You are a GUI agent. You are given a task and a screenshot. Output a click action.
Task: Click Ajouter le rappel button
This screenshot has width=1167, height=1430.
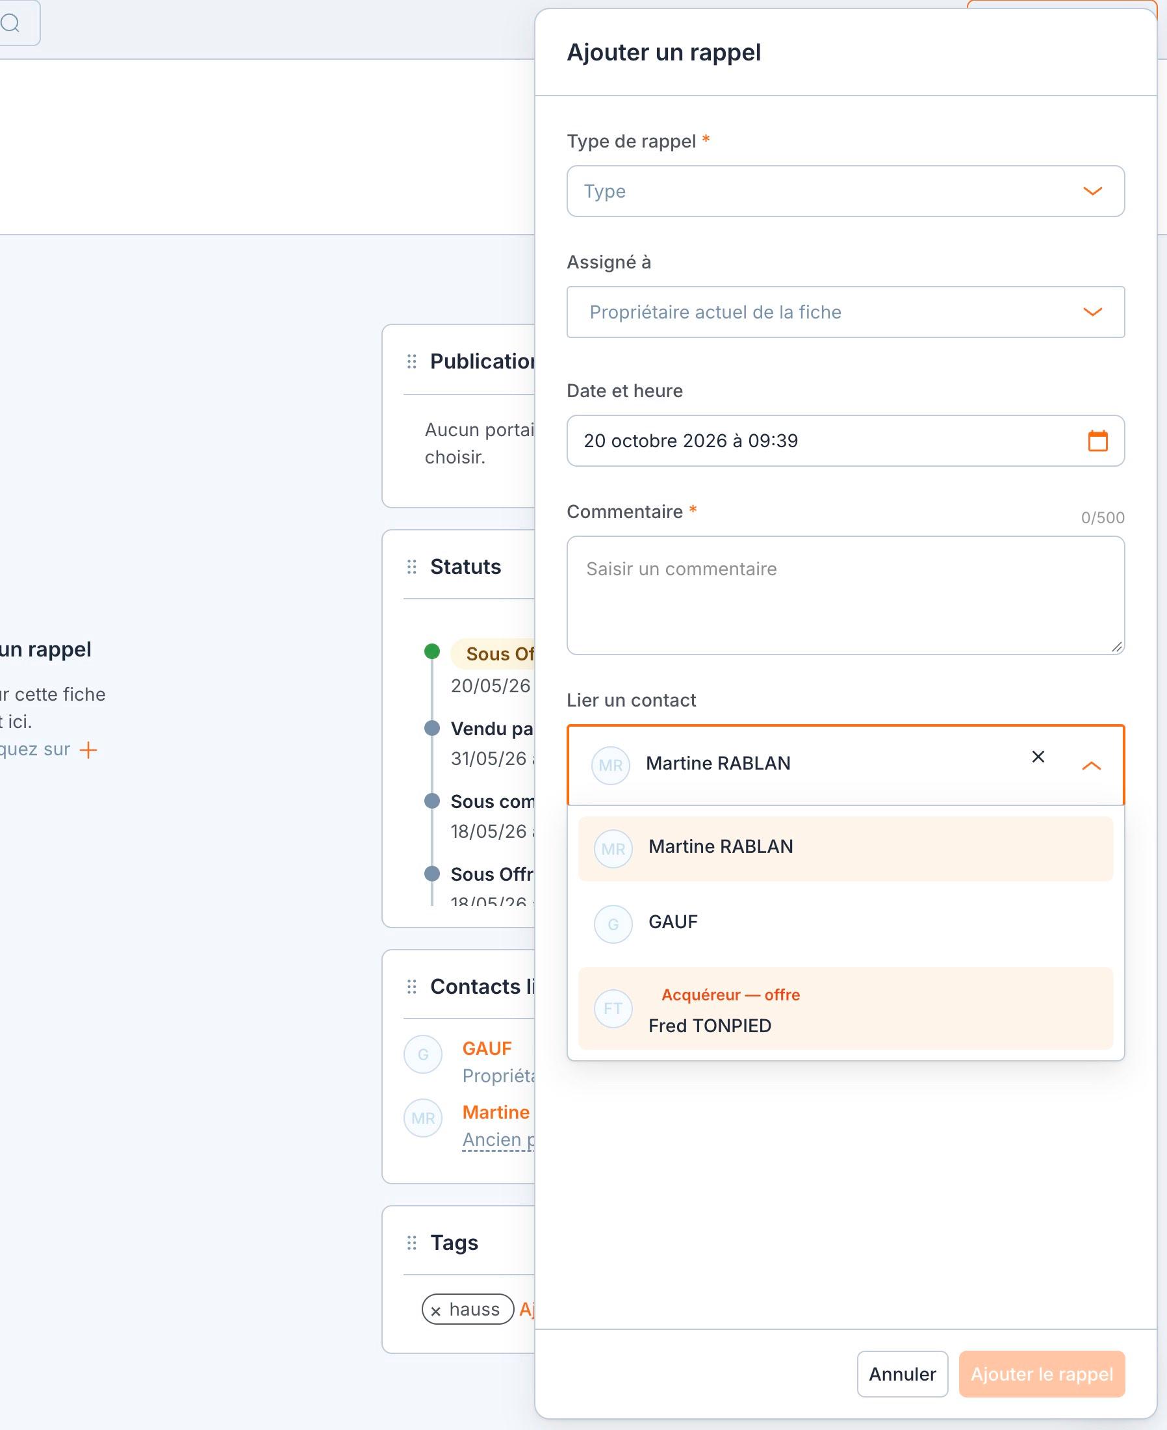(1042, 1373)
